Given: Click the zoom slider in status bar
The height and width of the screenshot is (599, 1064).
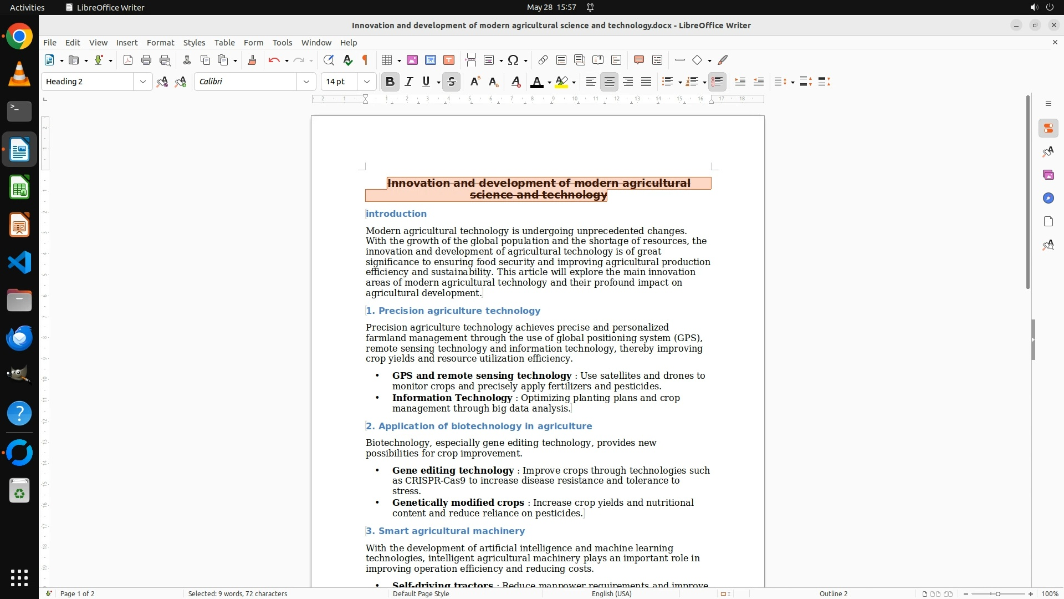Looking at the screenshot, I should click(x=997, y=593).
